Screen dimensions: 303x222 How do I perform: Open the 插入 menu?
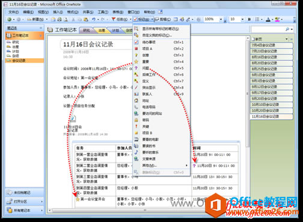pyautogui.click(x=58, y=12)
